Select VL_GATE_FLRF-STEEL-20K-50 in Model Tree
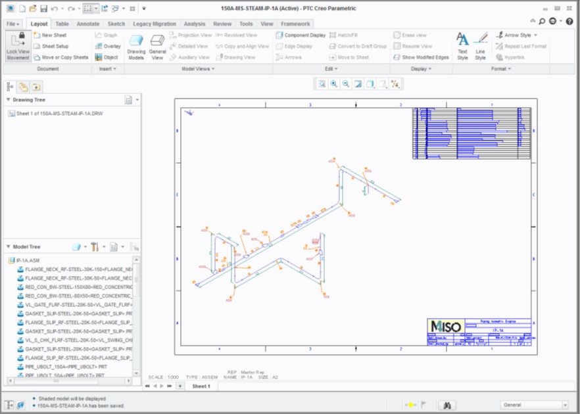Screen dimensions: 580x414 click(75, 305)
